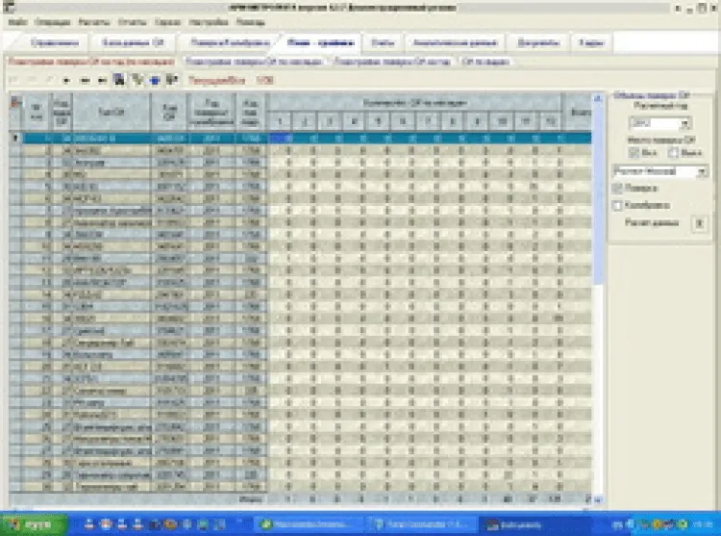Click the clock in the system tray
Screen dimensions: 721x536
pos(702,524)
